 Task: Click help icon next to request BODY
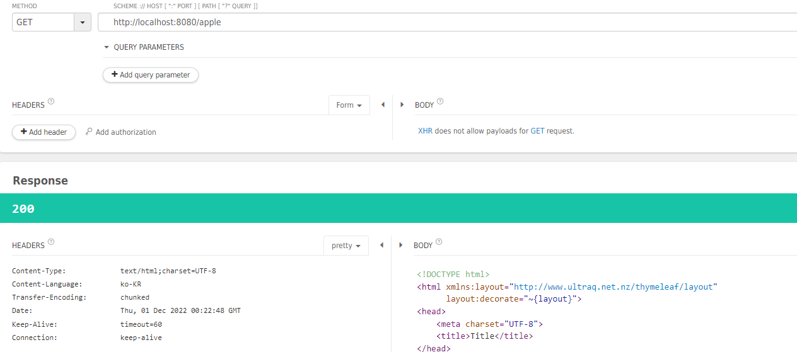click(x=440, y=101)
